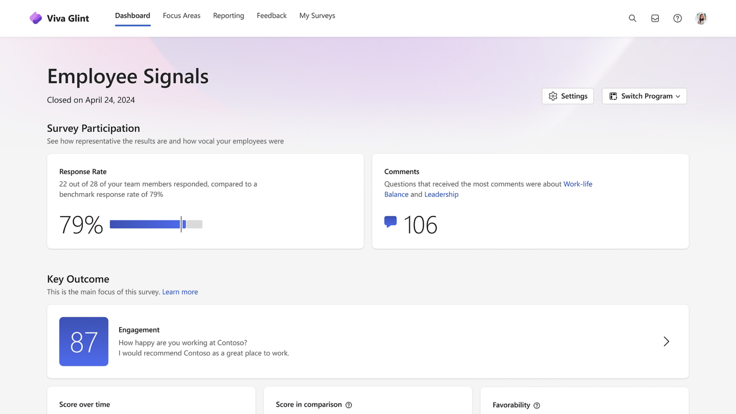Viewport: 736px width, 414px height.
Task: Click the help tooltip beside Favorability
Action: tap(537, 405)
